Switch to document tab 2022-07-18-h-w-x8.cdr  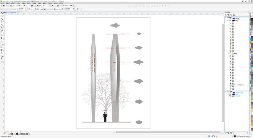tap(10, 12)
